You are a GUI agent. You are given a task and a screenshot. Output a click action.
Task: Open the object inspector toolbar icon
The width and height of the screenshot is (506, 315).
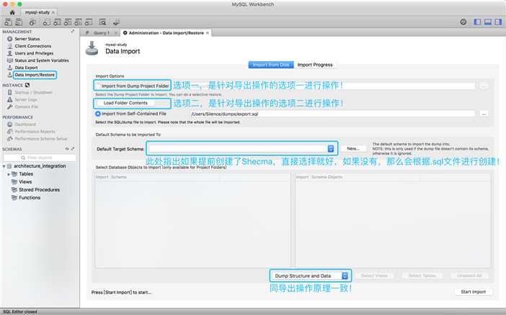click(32, 22)
